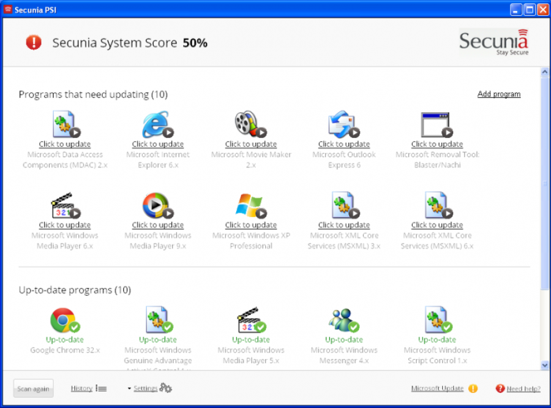This screenshot has height=408, width=551.
Task: Click the Microsoft Data Access Components icon
Action: pyautogui.click(x=66, y=124)
